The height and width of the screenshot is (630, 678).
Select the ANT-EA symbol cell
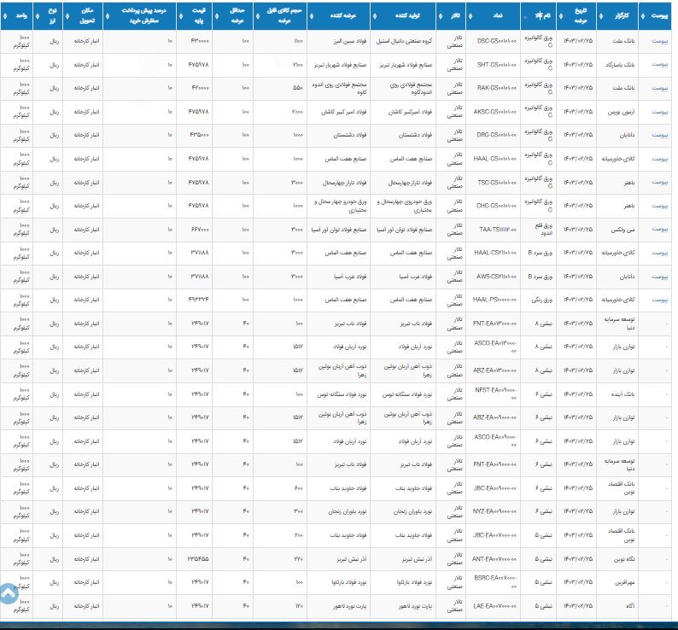coord(494,559)
